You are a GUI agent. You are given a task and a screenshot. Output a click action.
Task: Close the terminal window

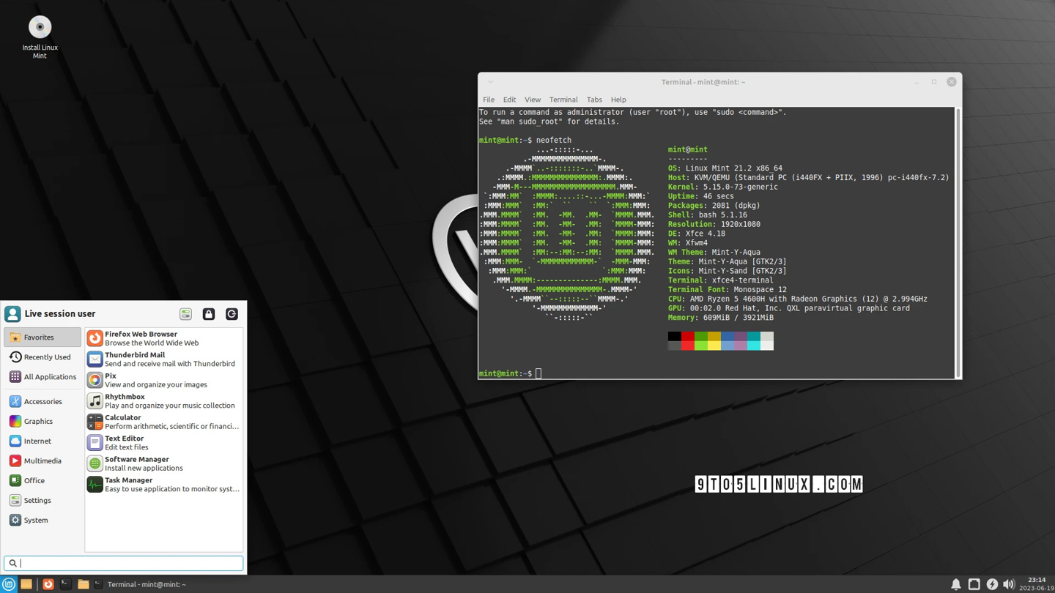pyautogui.click(x=952, y=82)
